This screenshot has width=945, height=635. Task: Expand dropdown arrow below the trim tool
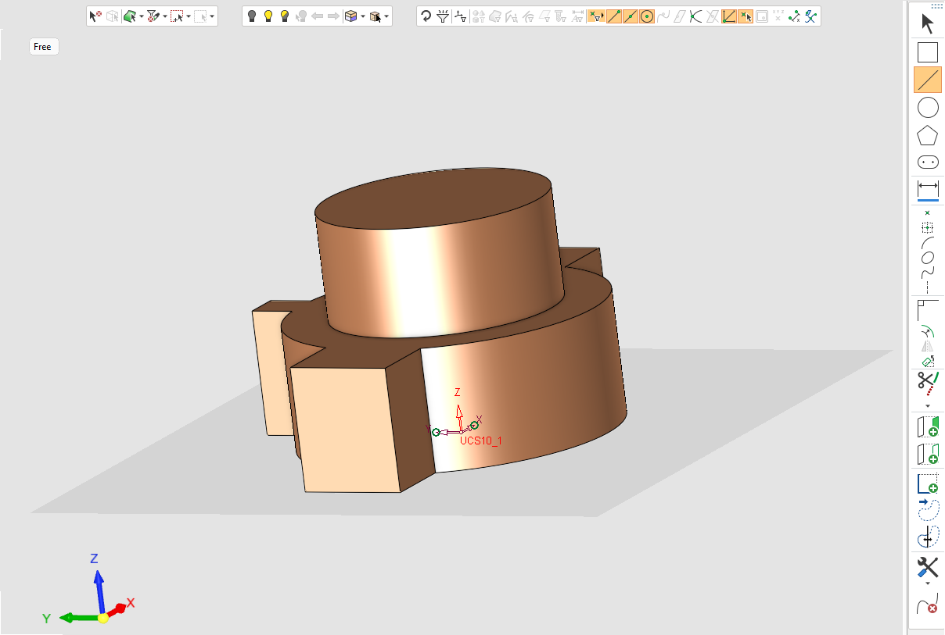[927, 406]
